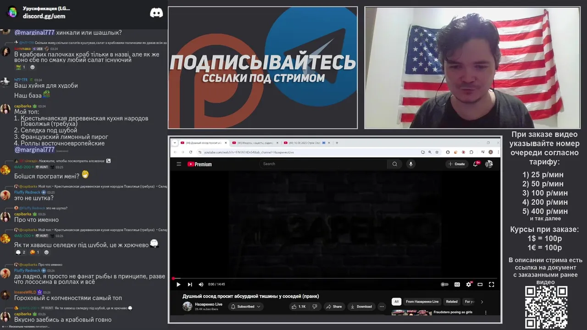
Task: Click @marginal777 mention in хинкали message
Action: pos(34,33)
